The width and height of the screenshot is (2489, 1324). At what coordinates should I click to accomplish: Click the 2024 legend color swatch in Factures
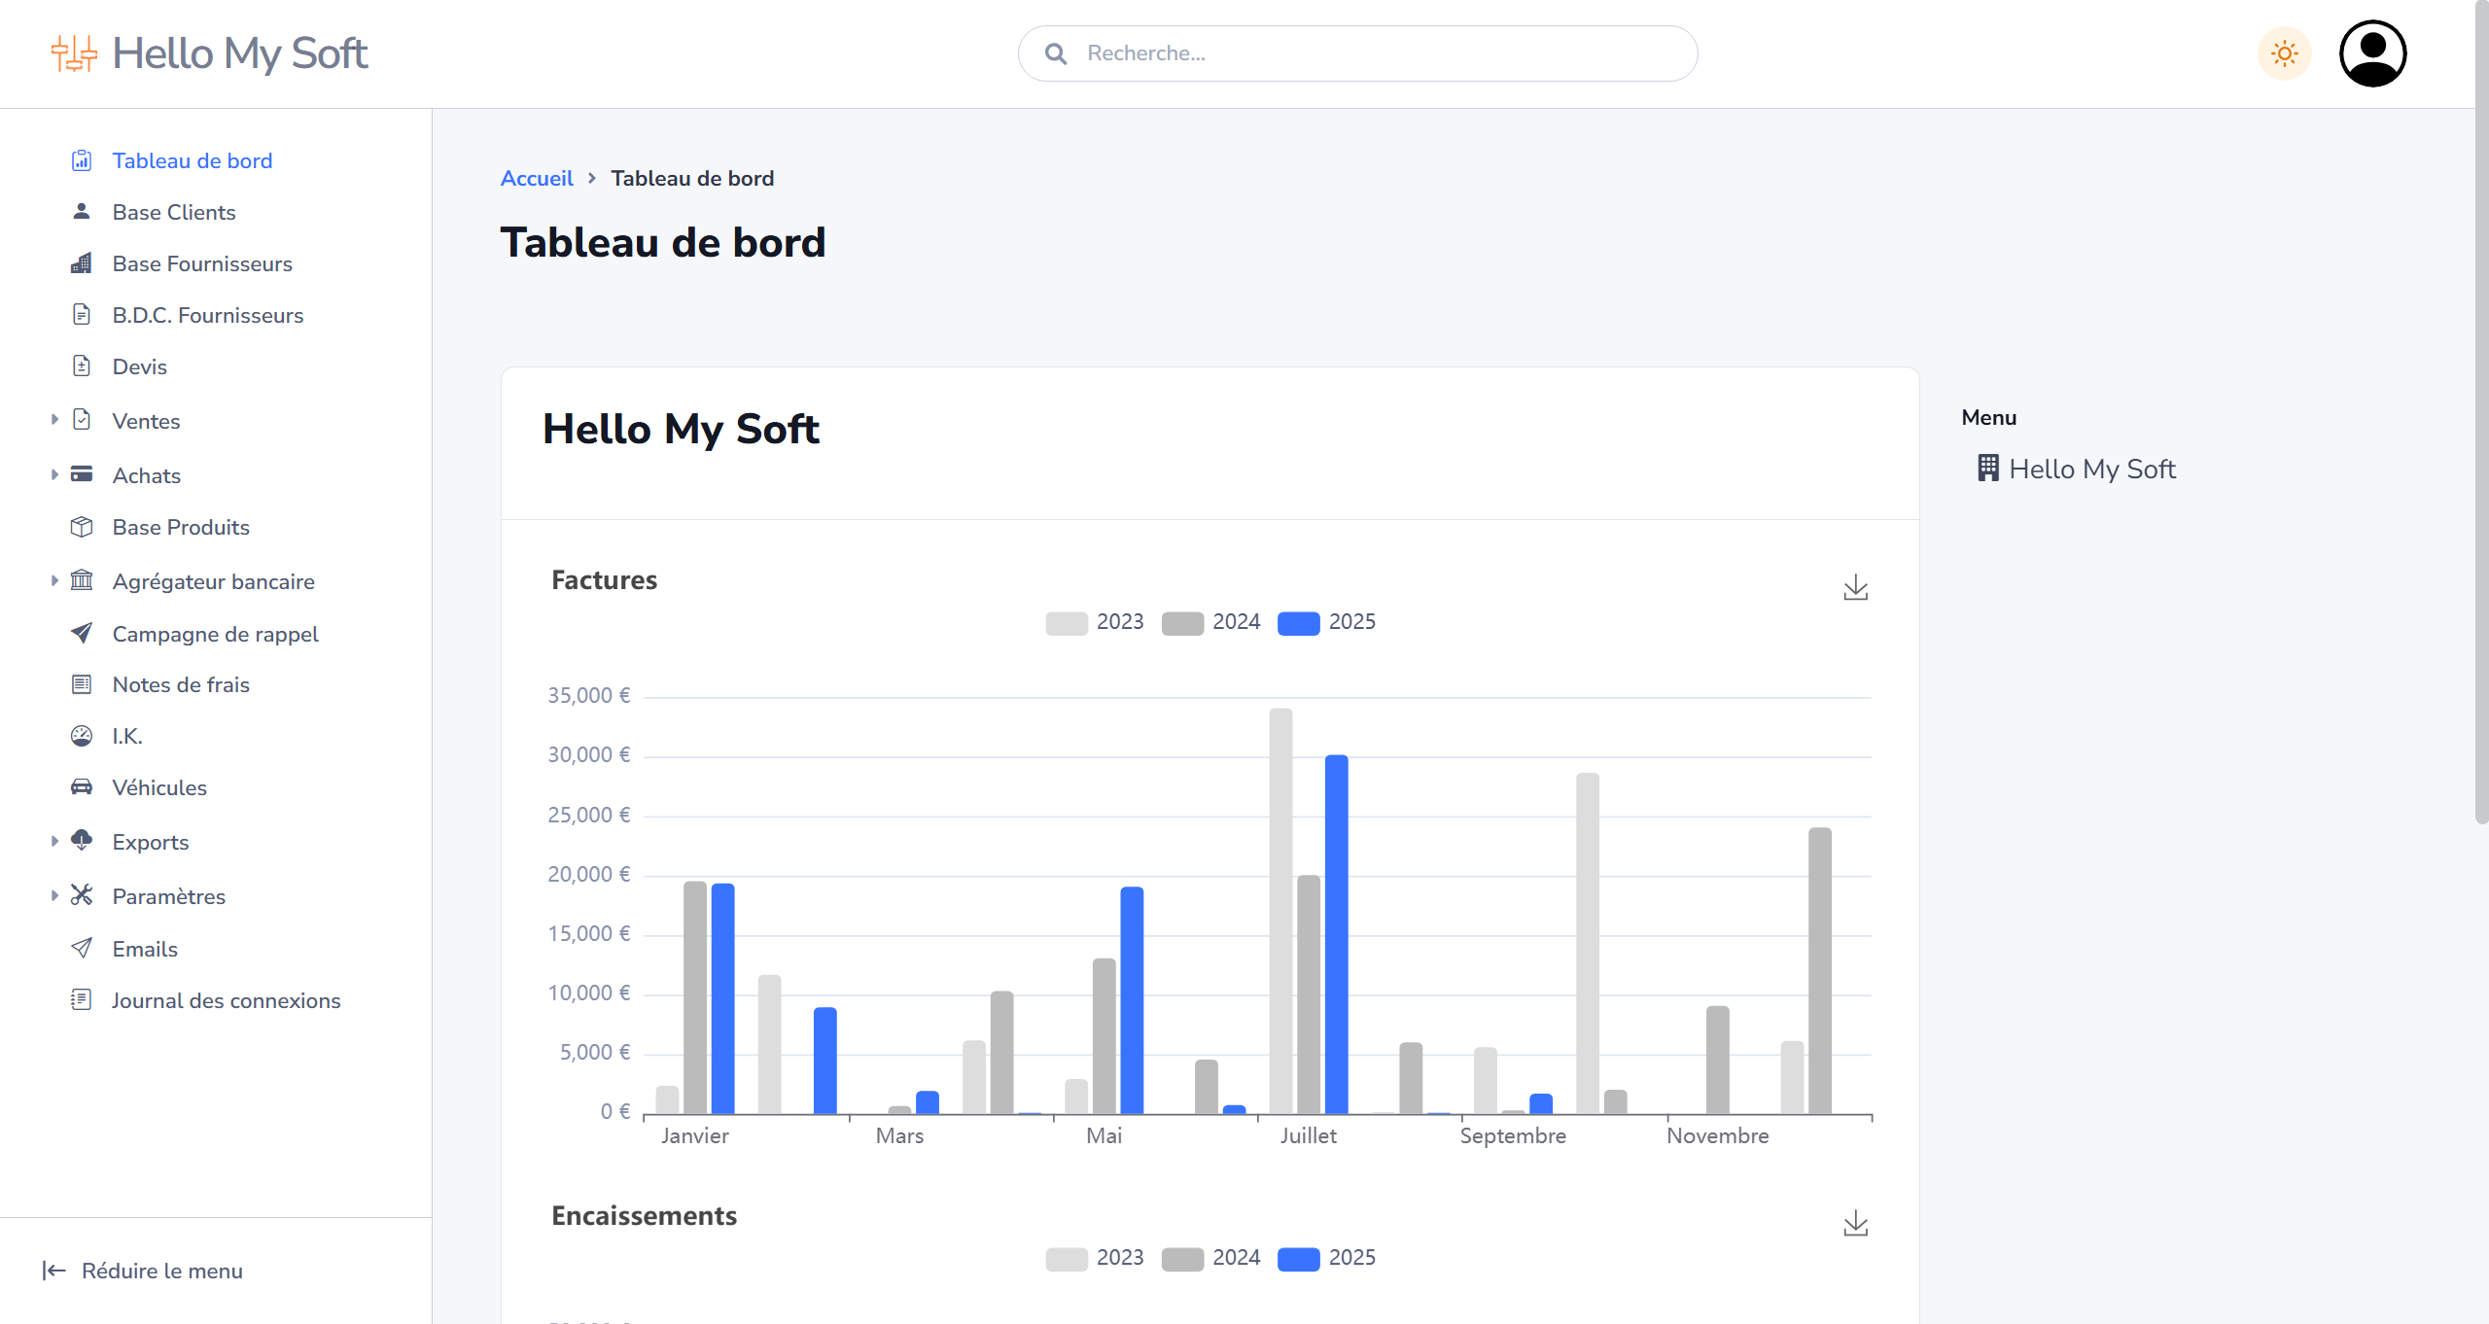coord(1182,623)
